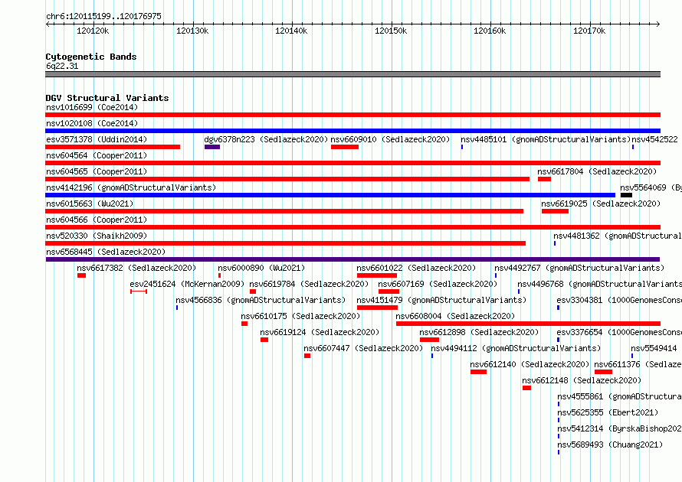Viewport: 682px width, 482px height.
Task: Open the nsv4555861 gnomAD variant label
Action: pos(619,396)
